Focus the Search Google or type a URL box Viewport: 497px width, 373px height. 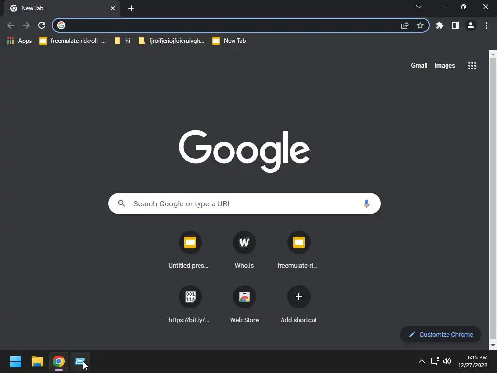pos(244,203)
